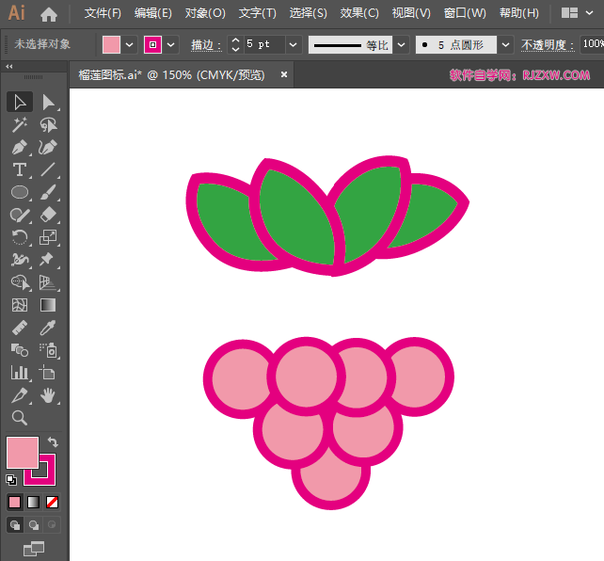The width and height of the screenshot is (604, 561).
Task: Choose the Ellipse shape tool
Action: tap(20, 192)
